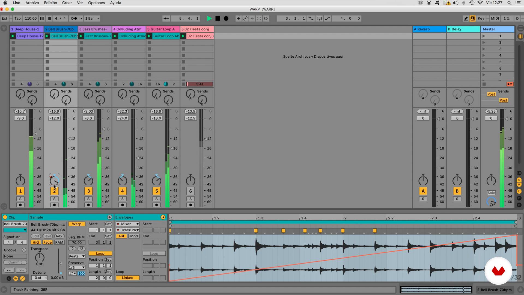
Task: Click the Linked envelope button
Action: tap(127, 278)
